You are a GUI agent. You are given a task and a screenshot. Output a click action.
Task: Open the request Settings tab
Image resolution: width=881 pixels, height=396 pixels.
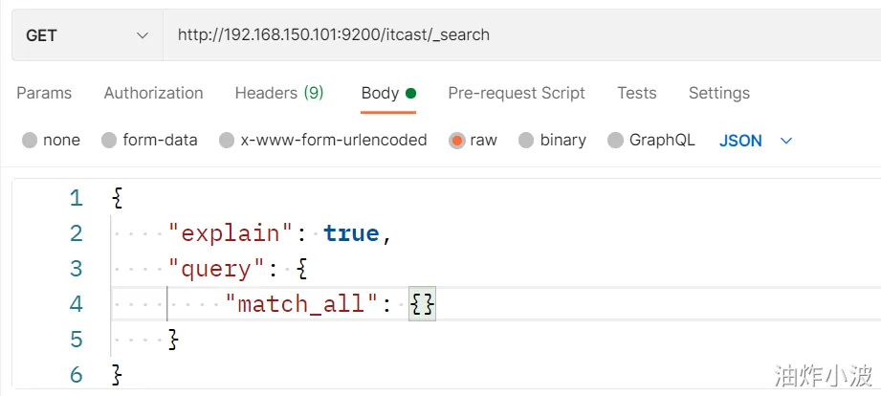[x=718, y=93]
